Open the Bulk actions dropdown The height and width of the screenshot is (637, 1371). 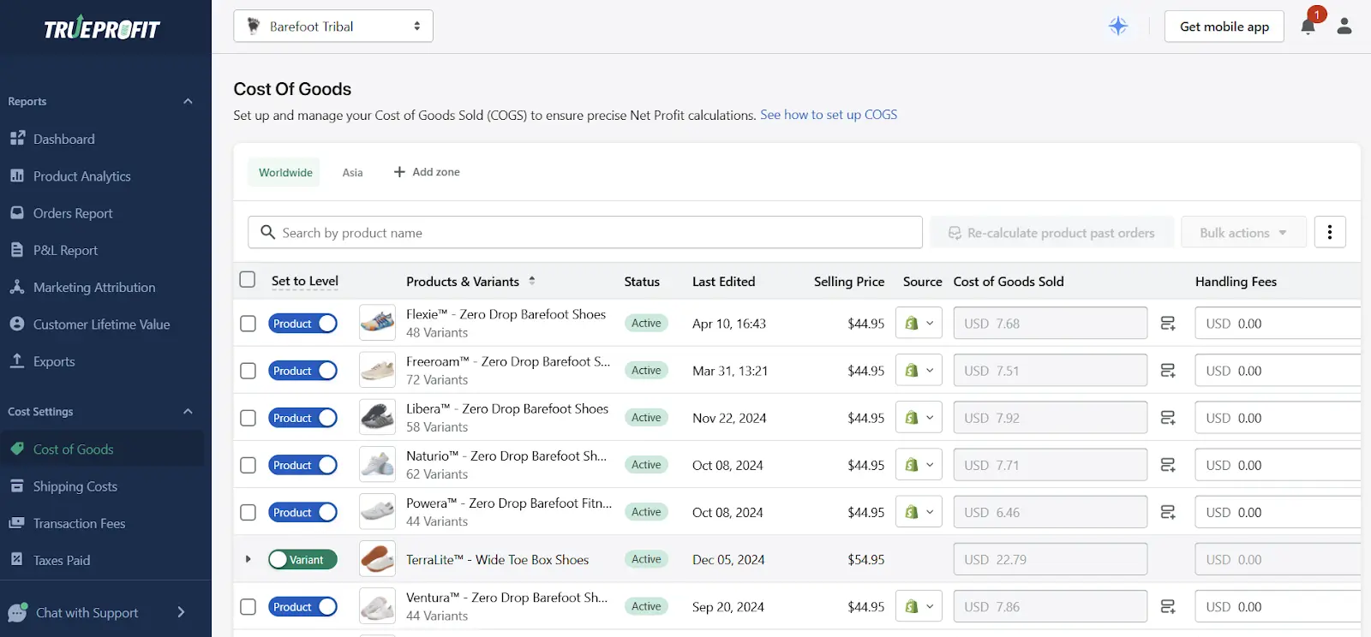coord(1242,232)
